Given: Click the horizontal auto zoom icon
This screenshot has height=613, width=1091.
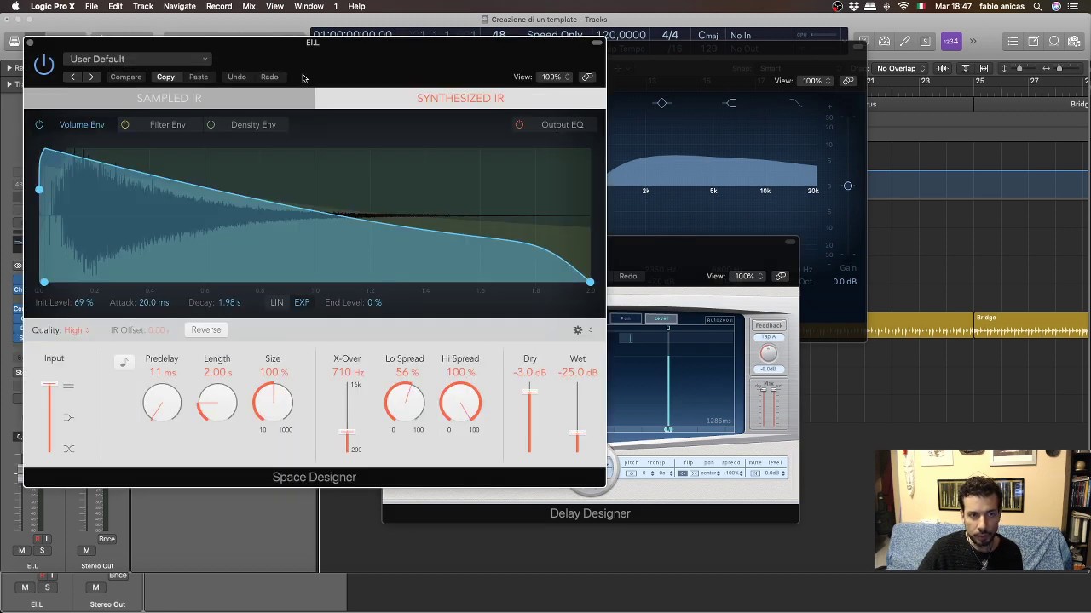Looking at the screenshot, I should tap(984, 68).
